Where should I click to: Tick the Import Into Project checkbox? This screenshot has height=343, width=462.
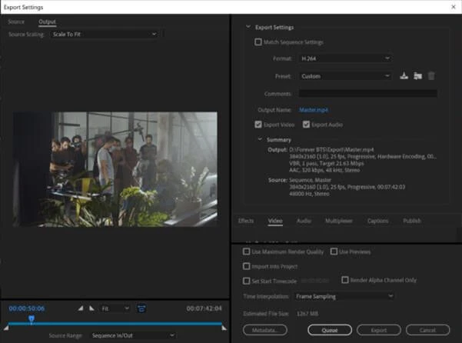coord(246,266)
